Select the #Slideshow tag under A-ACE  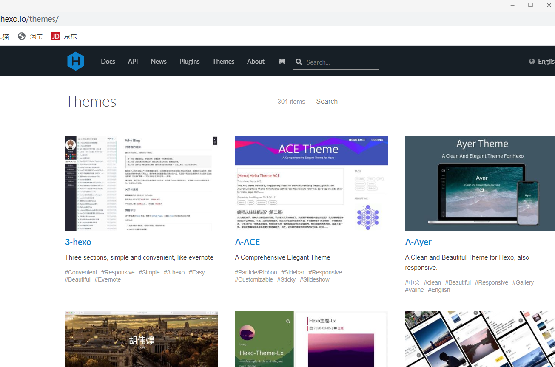pyautogui.click(x=314, y=279)
